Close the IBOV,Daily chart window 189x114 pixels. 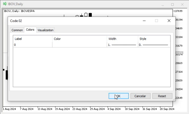coord(182,5)
